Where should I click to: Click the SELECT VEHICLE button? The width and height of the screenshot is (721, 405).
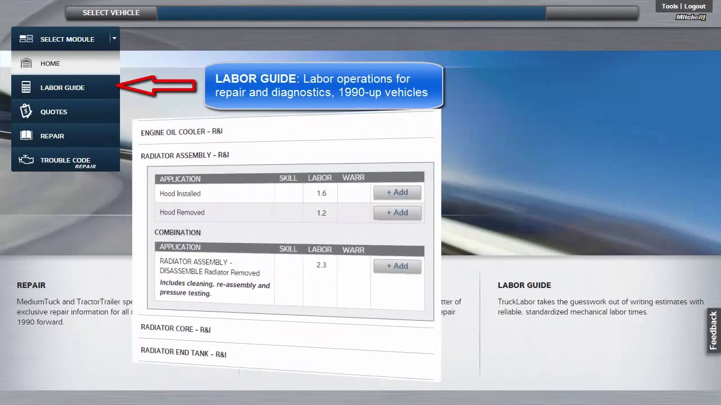111,13
